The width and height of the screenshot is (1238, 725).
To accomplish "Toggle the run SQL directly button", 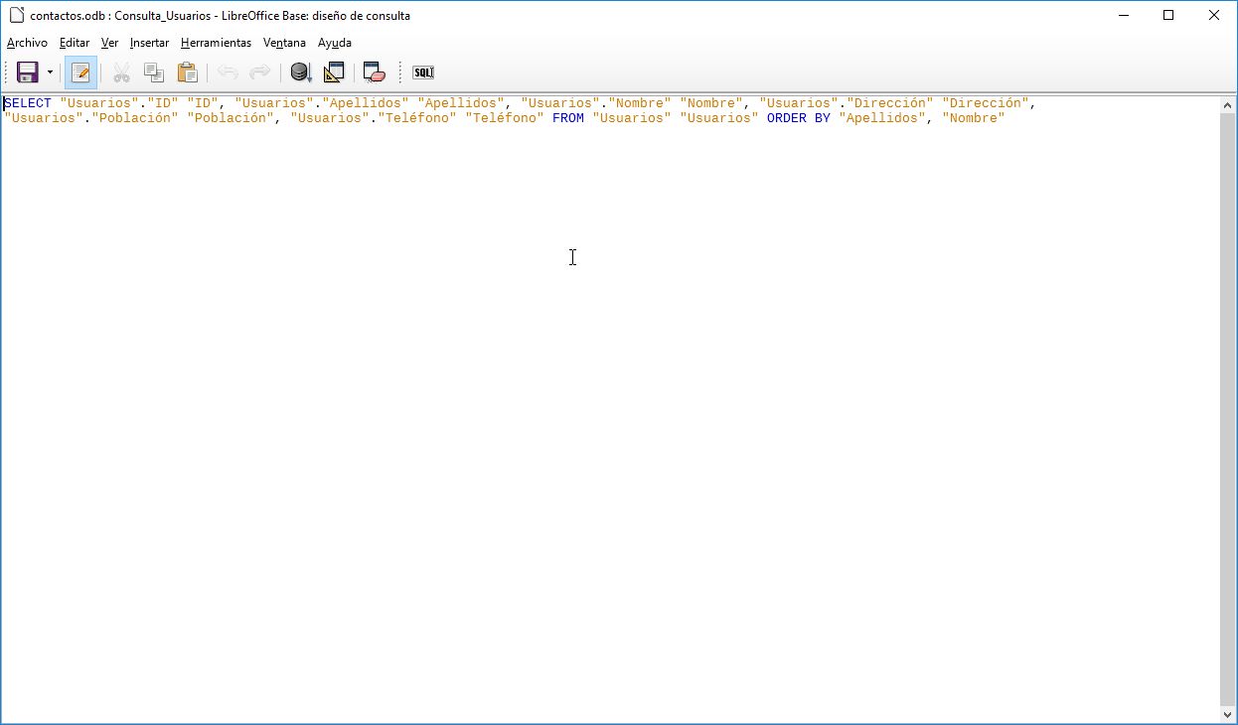I will [423, 72].
